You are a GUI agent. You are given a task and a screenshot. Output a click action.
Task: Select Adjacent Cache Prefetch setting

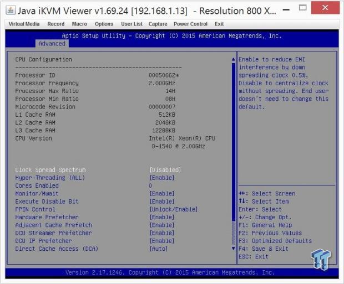click(x=53, y=225)
